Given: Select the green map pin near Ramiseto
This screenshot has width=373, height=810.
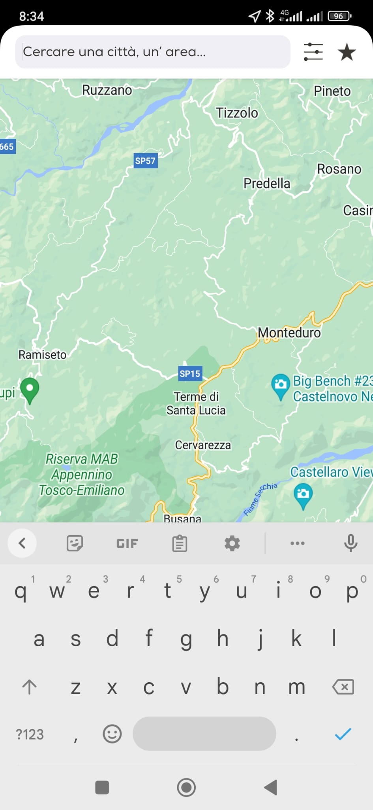Looking at the screenshot, I should tap(30, 391).
